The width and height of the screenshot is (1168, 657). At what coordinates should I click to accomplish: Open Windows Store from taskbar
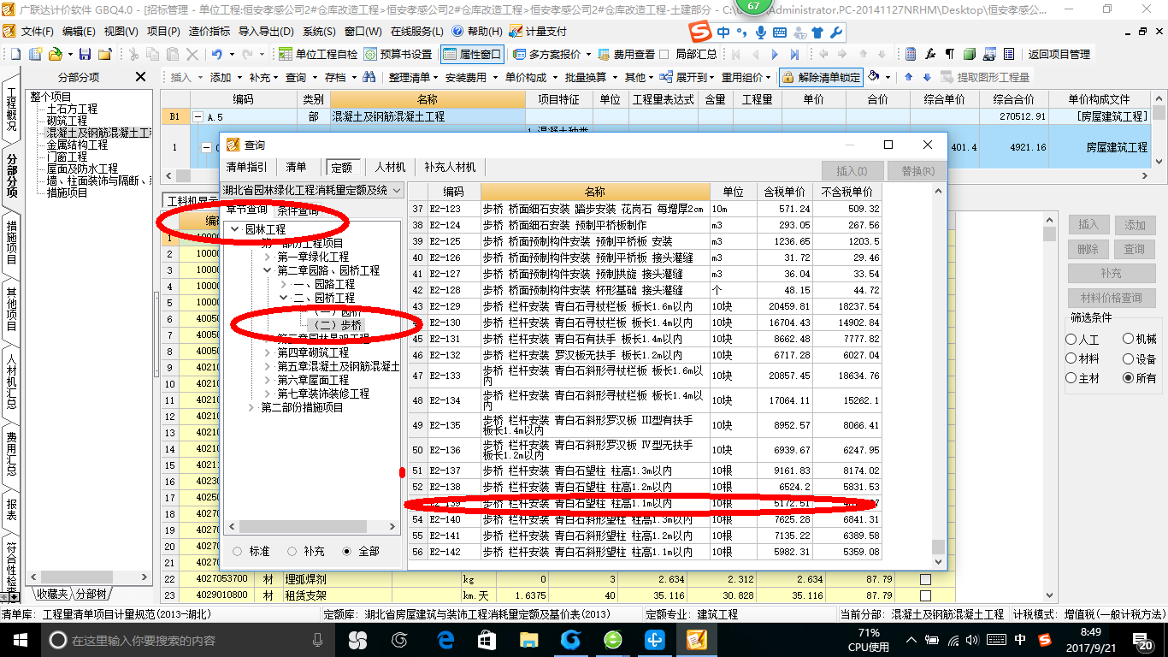487,640
